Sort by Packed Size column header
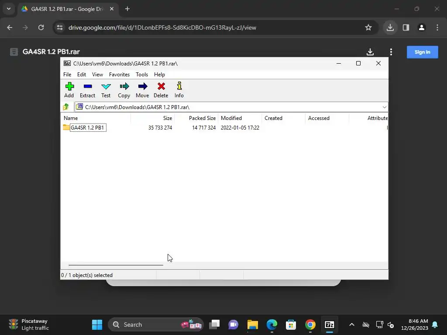Screen dimensions: 447x335 [x=196, y=118]
